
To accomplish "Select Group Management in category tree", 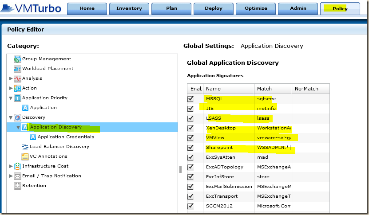I will pos(47,59).
